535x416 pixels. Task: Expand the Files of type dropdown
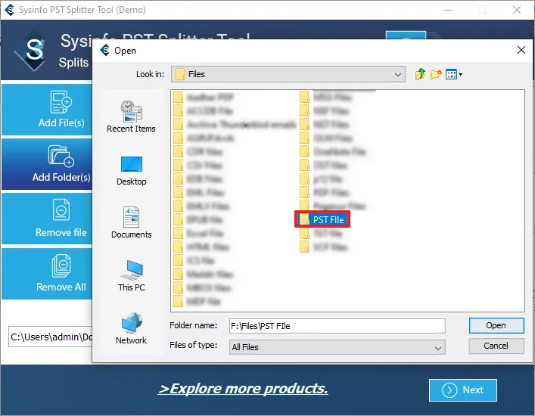(x=437, y=348)
